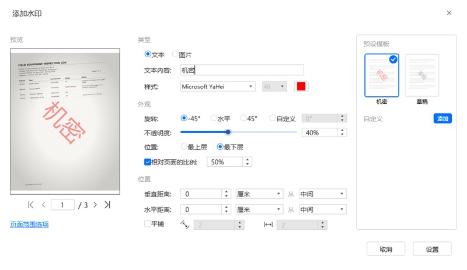Select 最下层 layer position
This screenshot has width=467, height=270.
tap(220, 146)
